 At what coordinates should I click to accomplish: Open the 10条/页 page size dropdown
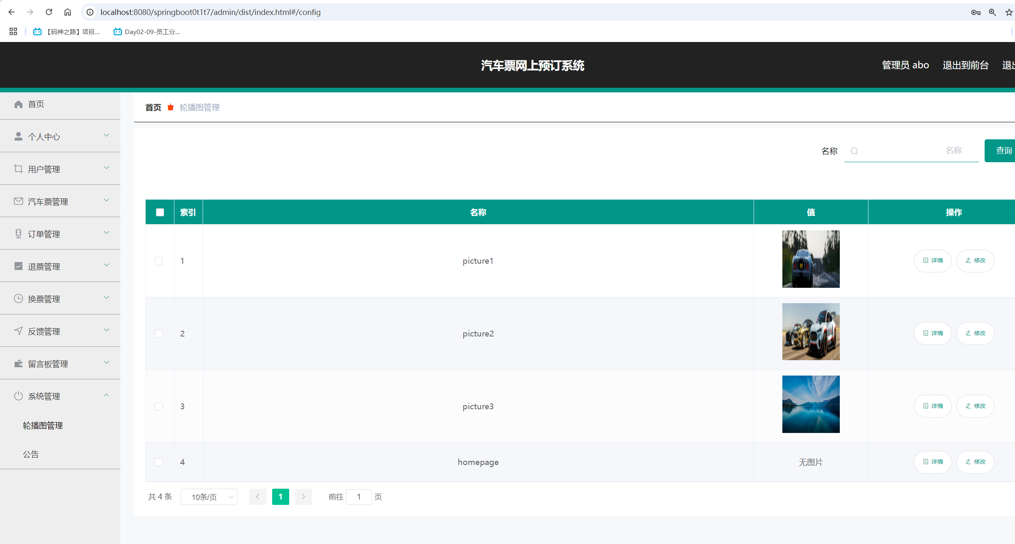[209, 497]
